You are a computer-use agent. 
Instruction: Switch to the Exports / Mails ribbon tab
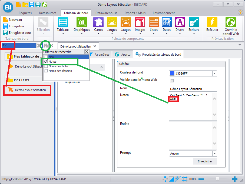click(135, 13)
